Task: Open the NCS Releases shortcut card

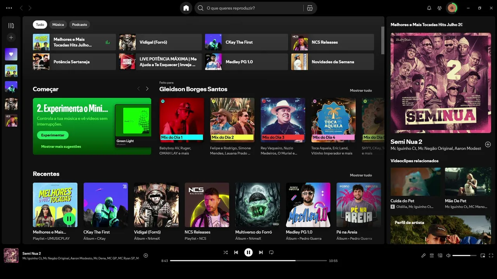Action: click(x=333, y=42)
